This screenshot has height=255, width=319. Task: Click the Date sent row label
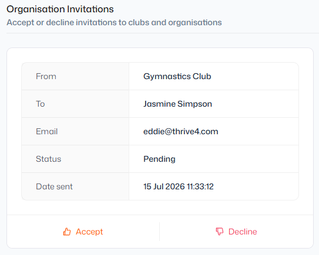pos(54,186)
